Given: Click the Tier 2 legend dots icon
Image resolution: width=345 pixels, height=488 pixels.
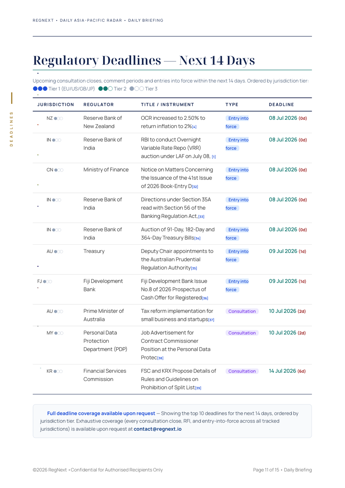Looking at the screenshot, I should [105, 89].
